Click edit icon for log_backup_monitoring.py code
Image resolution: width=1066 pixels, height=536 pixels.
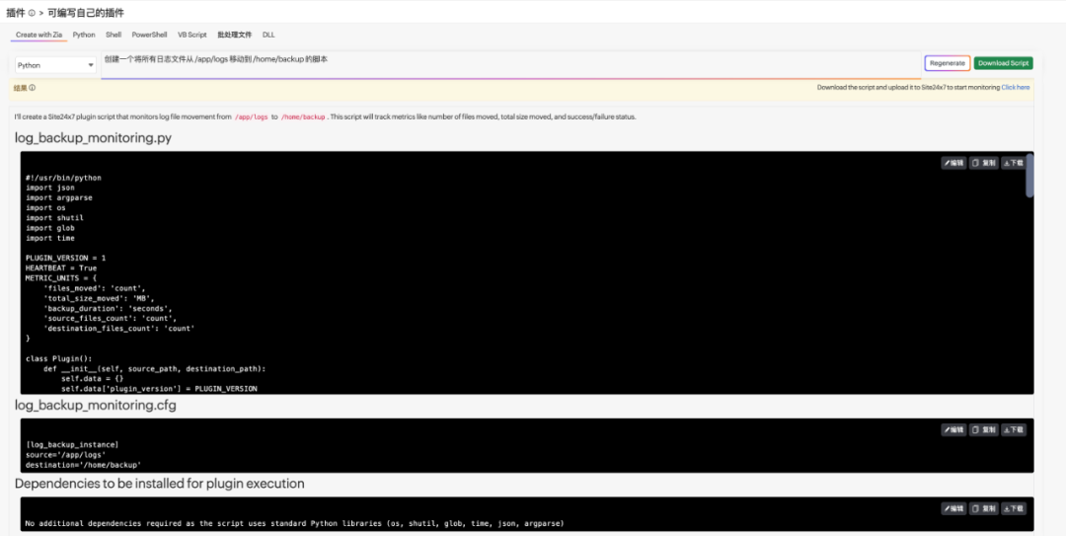tap(952, 163)
